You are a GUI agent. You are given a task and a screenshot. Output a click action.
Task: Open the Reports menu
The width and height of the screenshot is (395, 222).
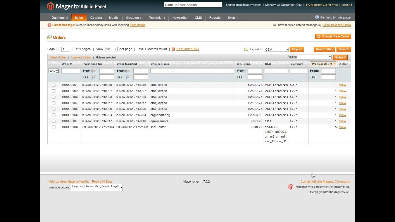215,18
